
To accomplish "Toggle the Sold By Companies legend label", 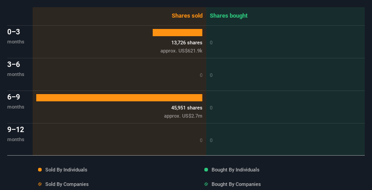I will pyautogui.click(x=67, y=184).
